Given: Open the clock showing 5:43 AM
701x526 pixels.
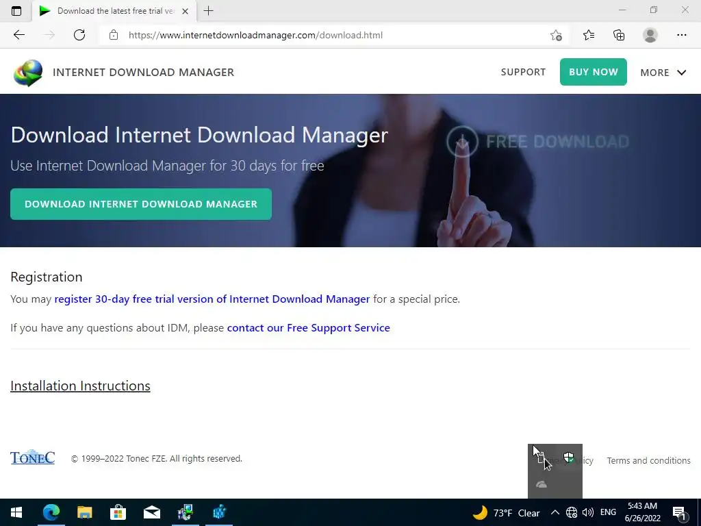Looking at the screenshot, I should click(642, 512).
